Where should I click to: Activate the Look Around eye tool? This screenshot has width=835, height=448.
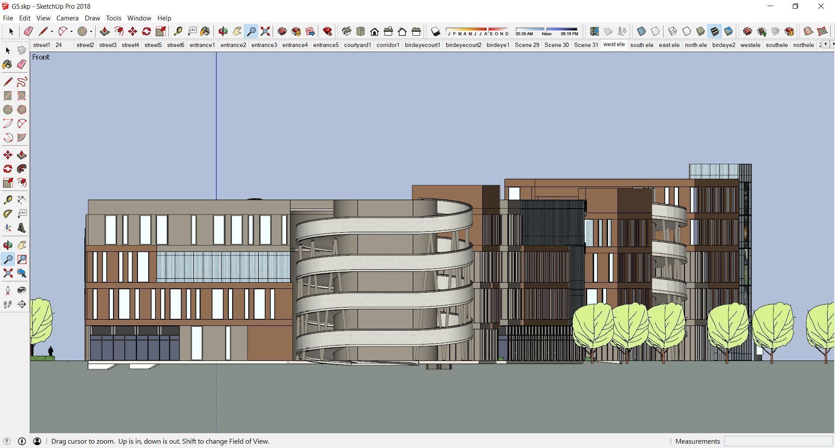pos(22,291)
